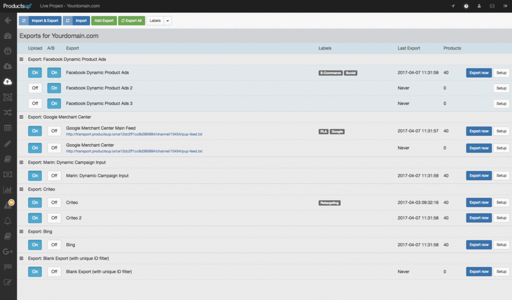Toggle Upload for Blank Export row
This screenshot has width=512, height=300.
click(35, 272)
